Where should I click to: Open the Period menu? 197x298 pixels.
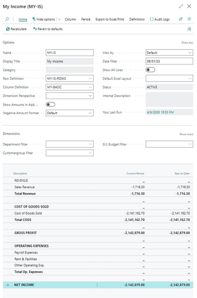point(86,19)
